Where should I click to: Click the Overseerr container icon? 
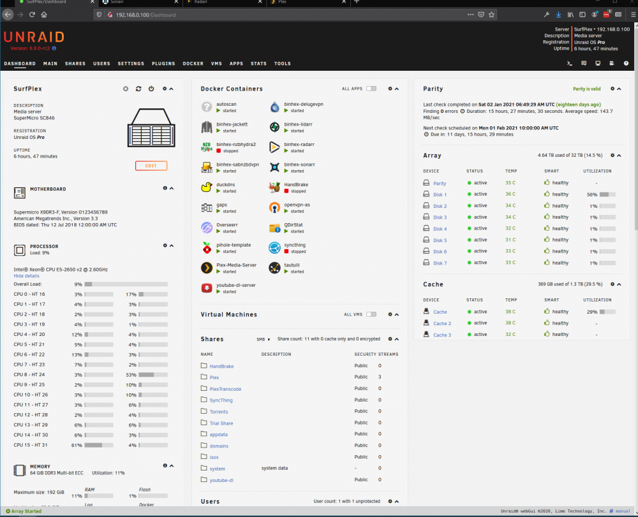click(207, 228)
